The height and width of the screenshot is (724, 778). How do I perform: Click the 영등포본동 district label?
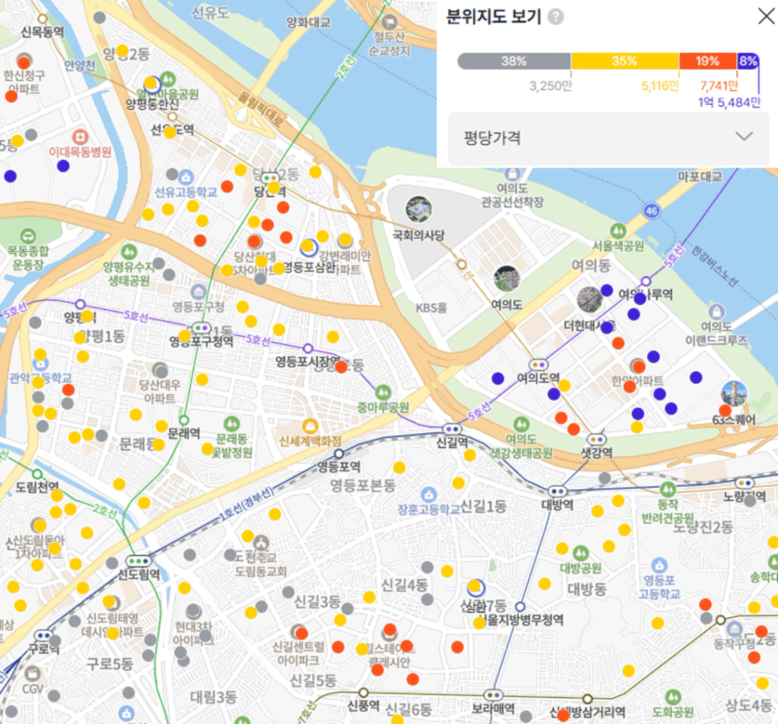[363, 485]
